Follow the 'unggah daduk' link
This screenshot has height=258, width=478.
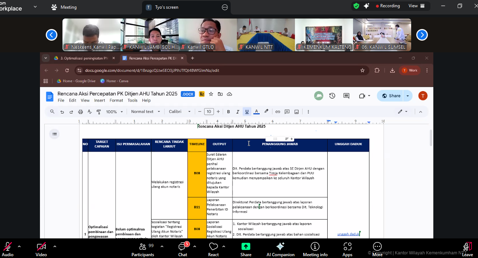click(x=348, y=234)
